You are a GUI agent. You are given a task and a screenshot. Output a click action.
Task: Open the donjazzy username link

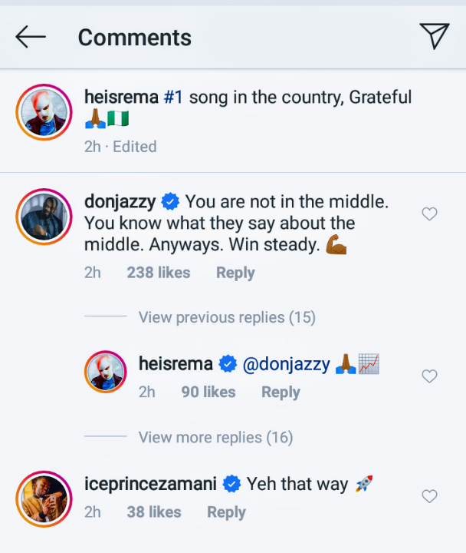[120, 202]
